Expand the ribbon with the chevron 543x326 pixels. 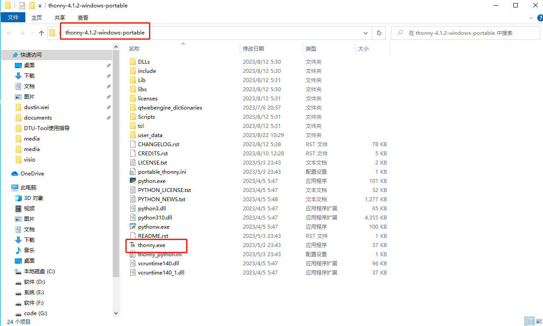[x=531, y=17]
